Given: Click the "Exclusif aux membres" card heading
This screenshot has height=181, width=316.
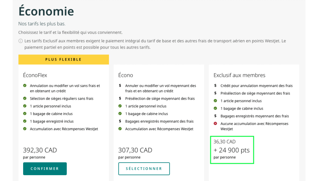Looking at the screenshot, I should 239,75.
